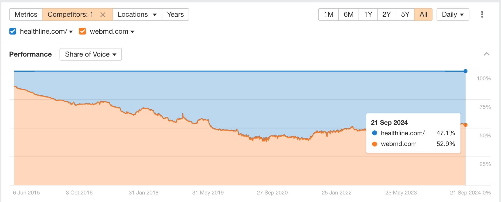Click the webmd.com legend dot in tooltip

[x=374, y=144]
